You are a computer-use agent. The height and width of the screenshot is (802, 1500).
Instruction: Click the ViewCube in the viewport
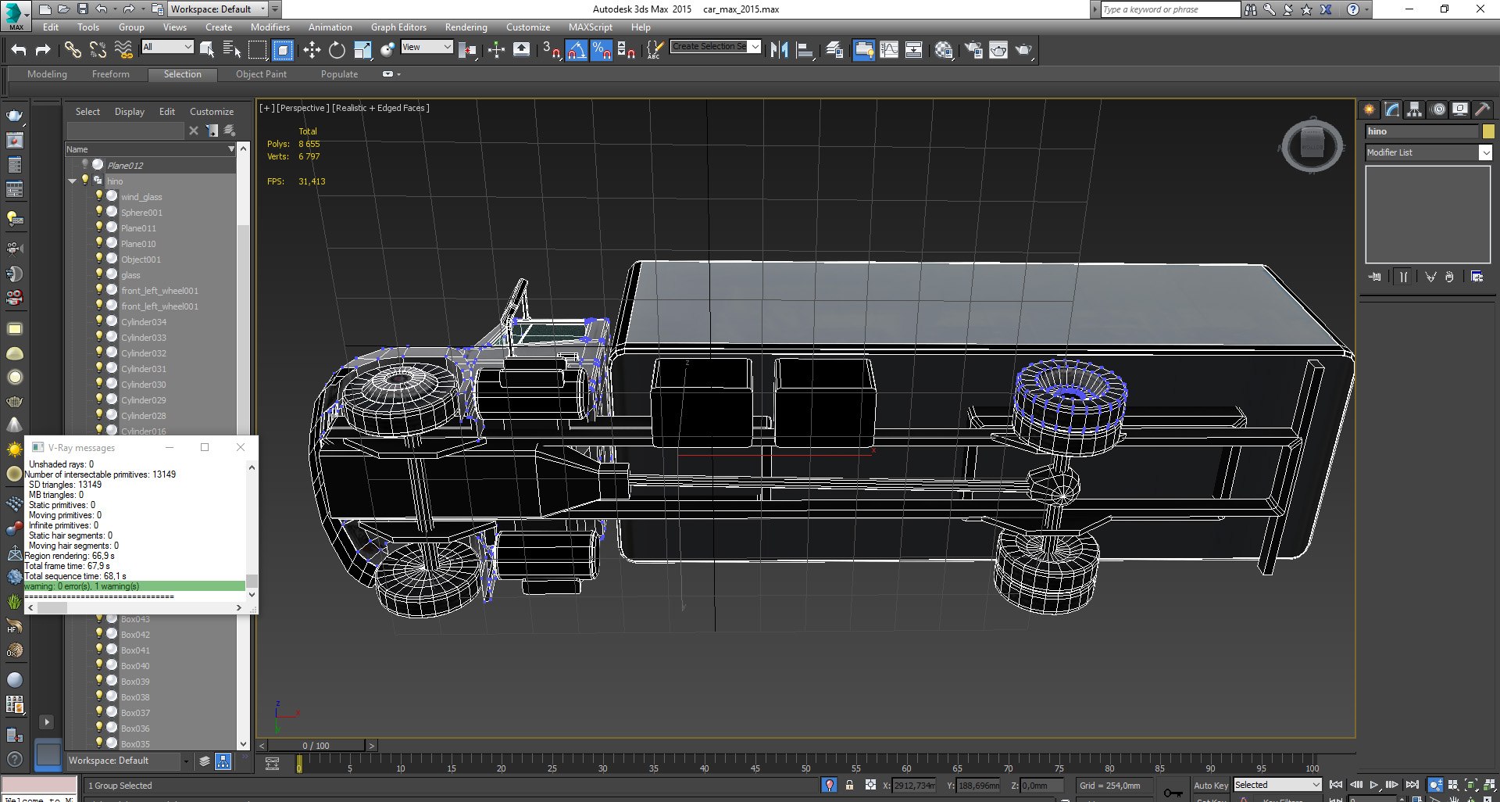coord(1312,145)
